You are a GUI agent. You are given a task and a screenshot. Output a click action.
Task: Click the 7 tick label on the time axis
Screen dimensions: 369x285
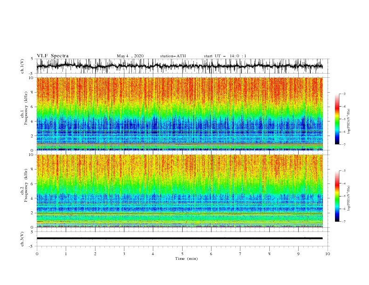pos(240,254)
